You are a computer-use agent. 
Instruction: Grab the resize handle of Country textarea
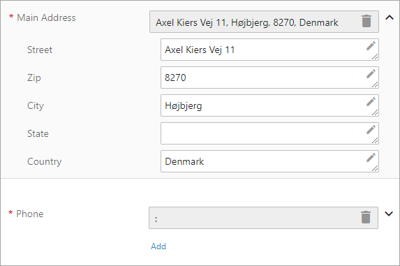click(375, 168)
